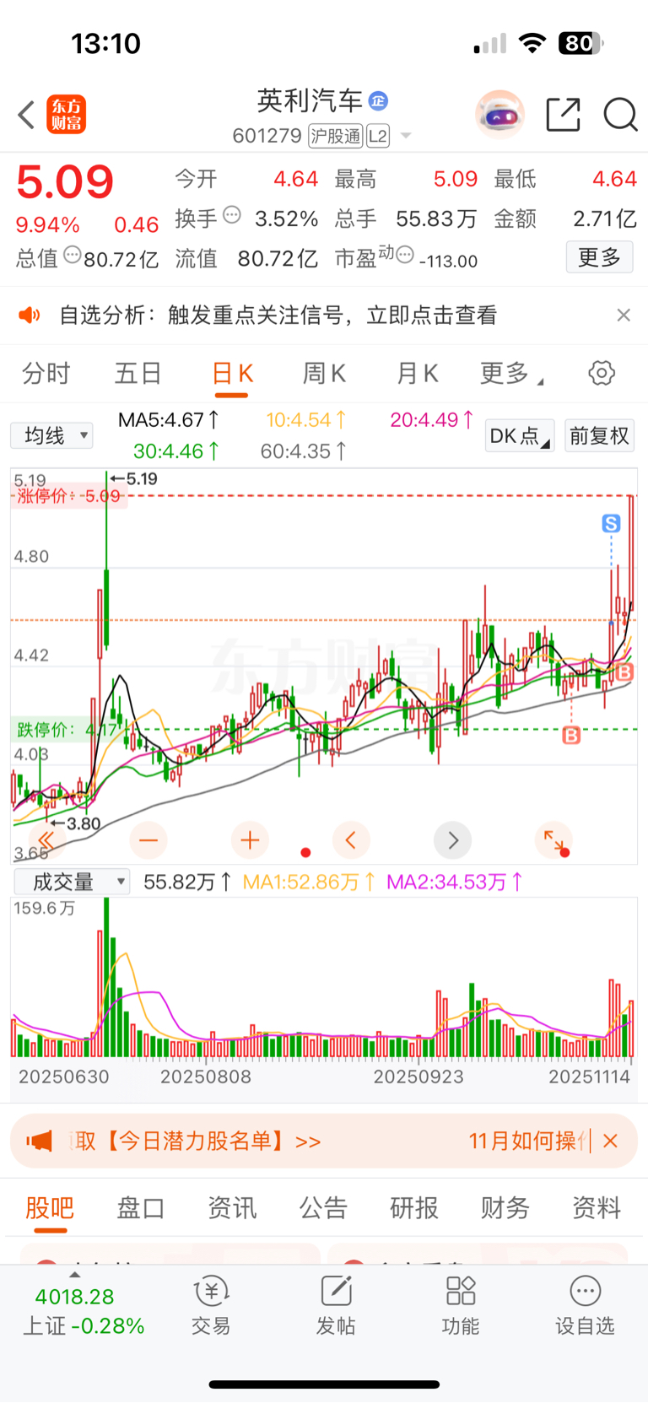This screenshot has height=1403, width=648.
Task: Tap the Wi-Fi icon in status bar
Action: point(532,43)
